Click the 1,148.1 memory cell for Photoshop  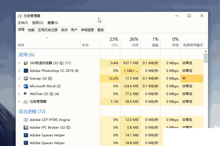[x=130, y=71]
